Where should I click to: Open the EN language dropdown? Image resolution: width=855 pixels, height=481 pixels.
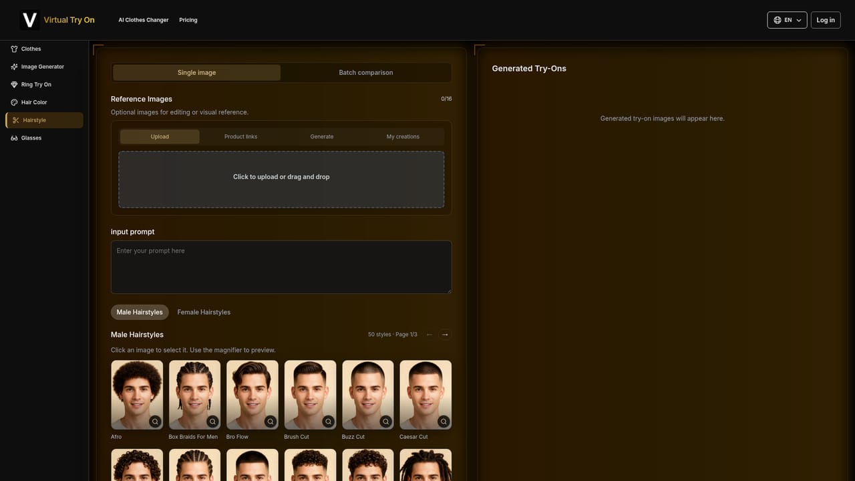pyautogui.click(x=787, y=20)
